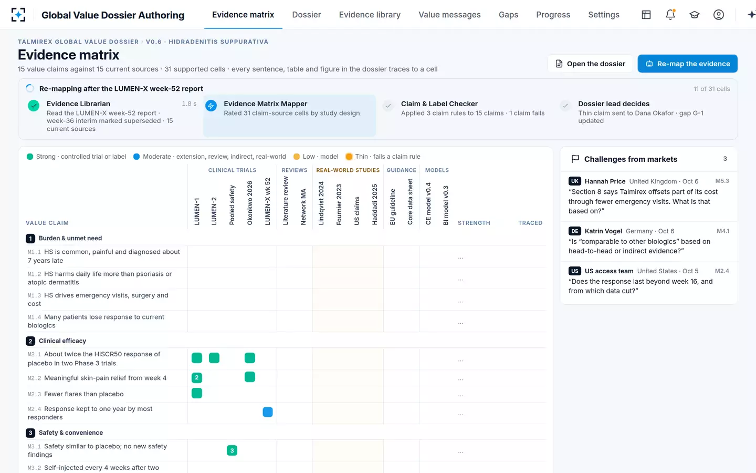Open the US access team challenge
This screenshot has height=473, width=756.
[x=649, y=281]
